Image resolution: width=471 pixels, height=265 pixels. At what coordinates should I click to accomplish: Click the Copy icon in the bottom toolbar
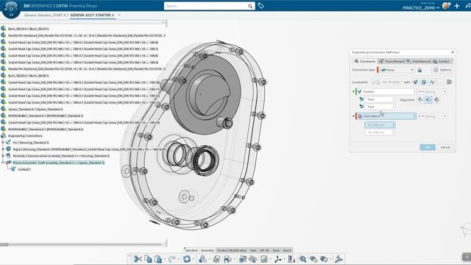point(148,258)
